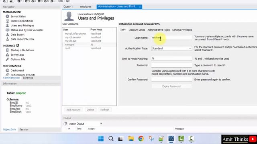The image size is (257, 144).
Task: Click Message column header in Output
Action: point(179,129)
